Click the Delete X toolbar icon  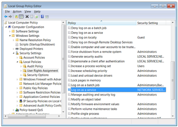tap(27, 17)
